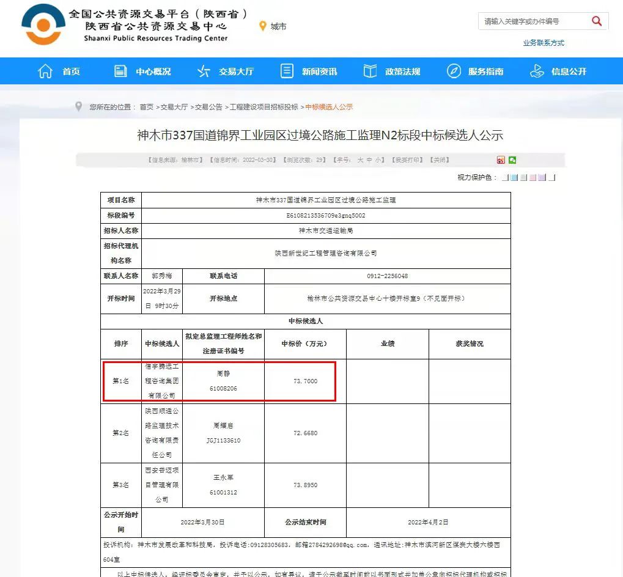The width and height of the screenshot is (623, 577).
Task: Share the page via Weibo icon
Action: coord(501,160)
